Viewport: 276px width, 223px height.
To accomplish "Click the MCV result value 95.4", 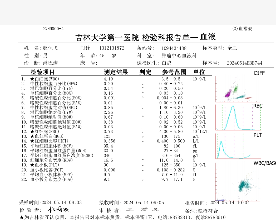I will click(x=108, y=146).
